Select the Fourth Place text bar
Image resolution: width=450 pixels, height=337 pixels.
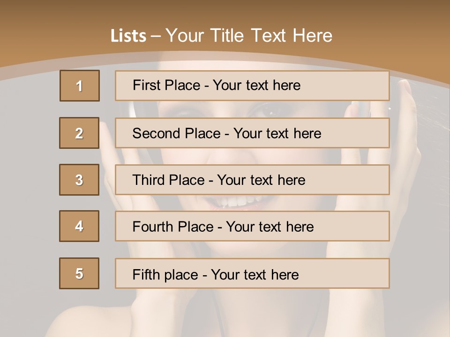pos(252,226)
